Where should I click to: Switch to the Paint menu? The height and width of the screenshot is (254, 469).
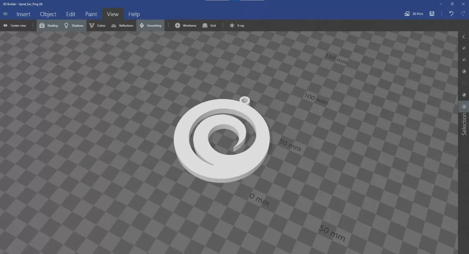(91, 14)
